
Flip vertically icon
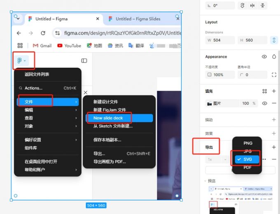coord(263,5)
